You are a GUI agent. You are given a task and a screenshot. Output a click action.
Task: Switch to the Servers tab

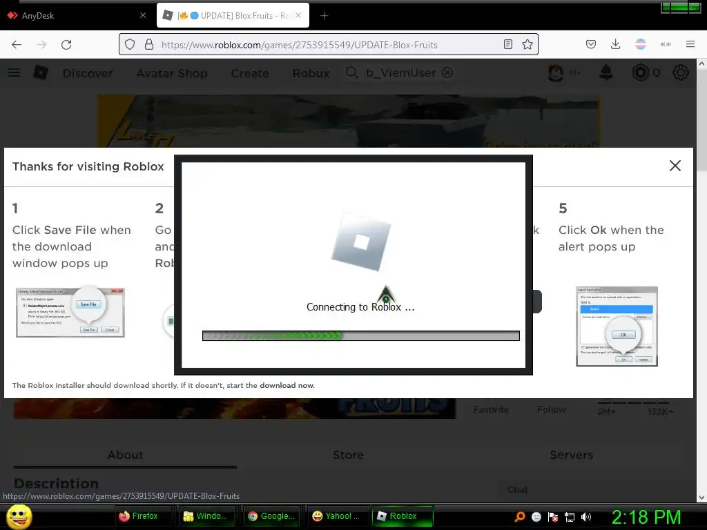[x=571, y=455]
